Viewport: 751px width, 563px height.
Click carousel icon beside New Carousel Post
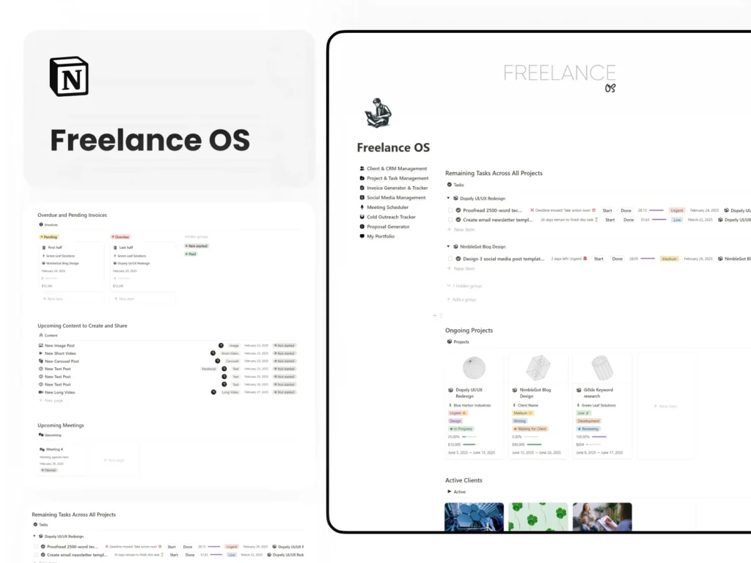(x=41, y=361)
